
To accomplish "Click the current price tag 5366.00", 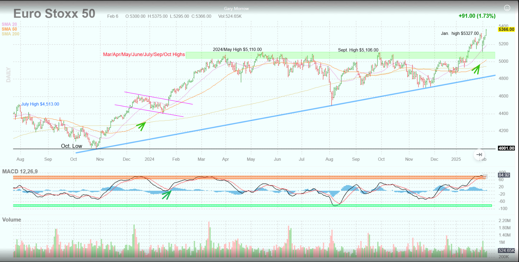I will point(506,29).
